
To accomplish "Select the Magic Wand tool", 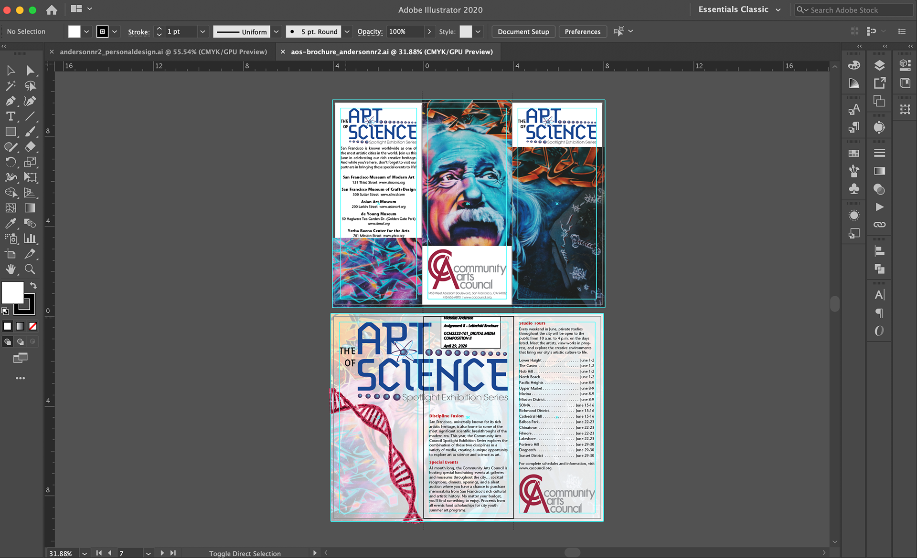I will click(x=11, y=86).
